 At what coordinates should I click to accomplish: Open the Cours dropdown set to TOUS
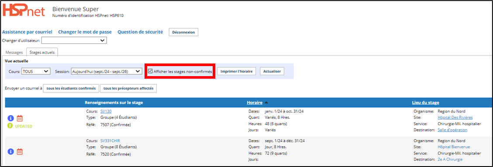tap(36, 71)
